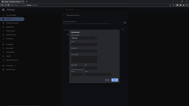Click the Chrome logo beside Settings title
This screenshot has height=106, width=189.
tap(3, 10)
